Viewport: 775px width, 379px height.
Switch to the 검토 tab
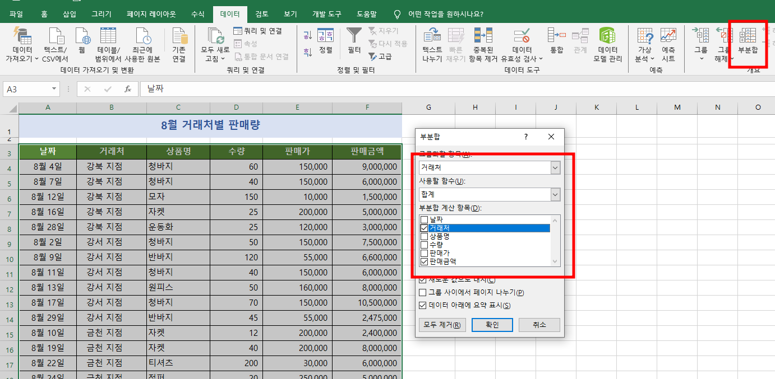262,14
